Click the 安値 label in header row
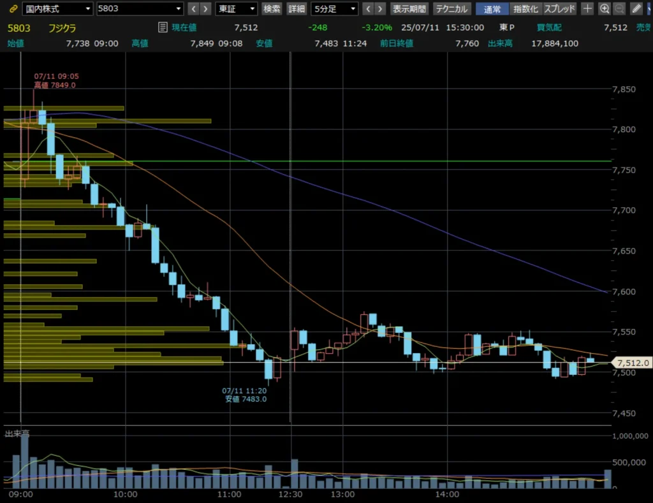The height and width of the screenshot is (503, 653). point(264,43)
